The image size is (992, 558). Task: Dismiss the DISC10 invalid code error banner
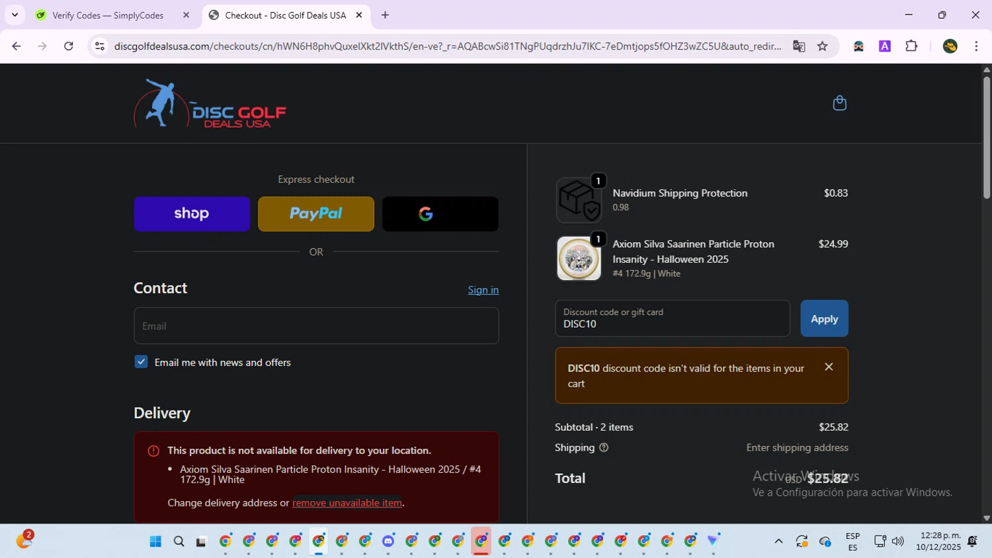[829, 367]
